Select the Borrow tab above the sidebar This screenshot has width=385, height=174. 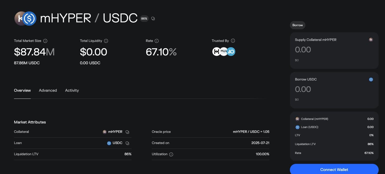coord(298,25)
